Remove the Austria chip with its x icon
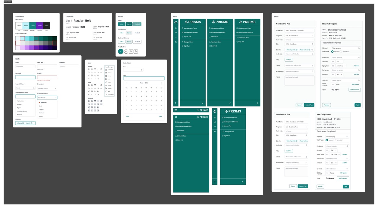 tap(32, 123)
